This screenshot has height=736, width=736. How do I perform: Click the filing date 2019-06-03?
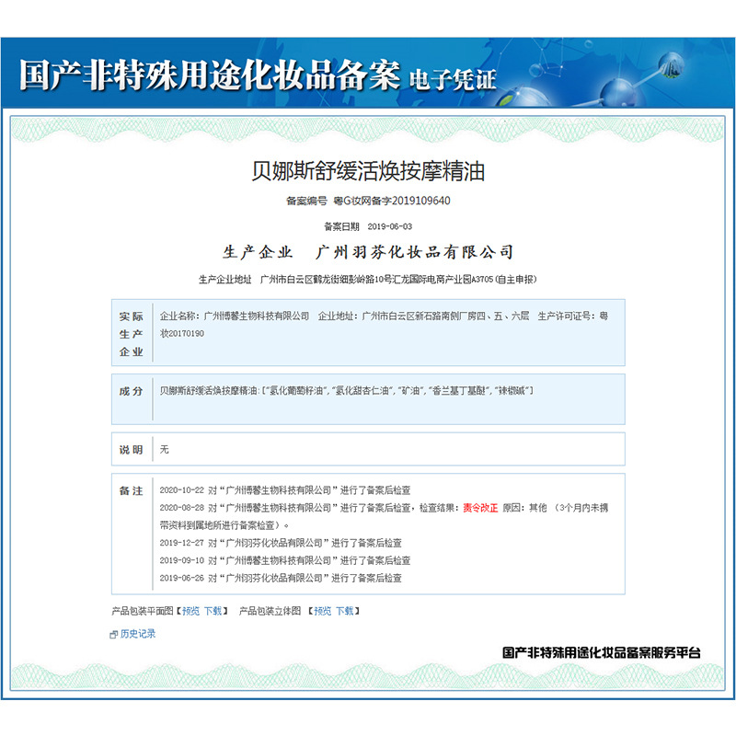click(x=389, y=226)
